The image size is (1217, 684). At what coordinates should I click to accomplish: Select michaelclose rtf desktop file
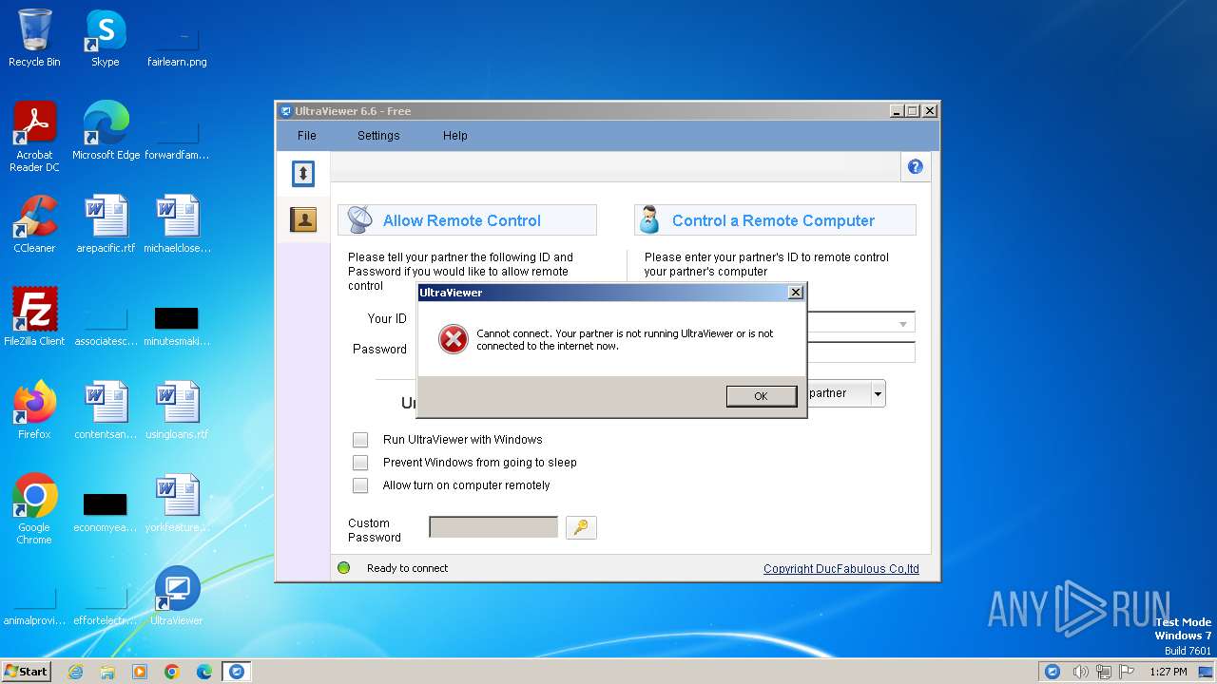point(177,224)
